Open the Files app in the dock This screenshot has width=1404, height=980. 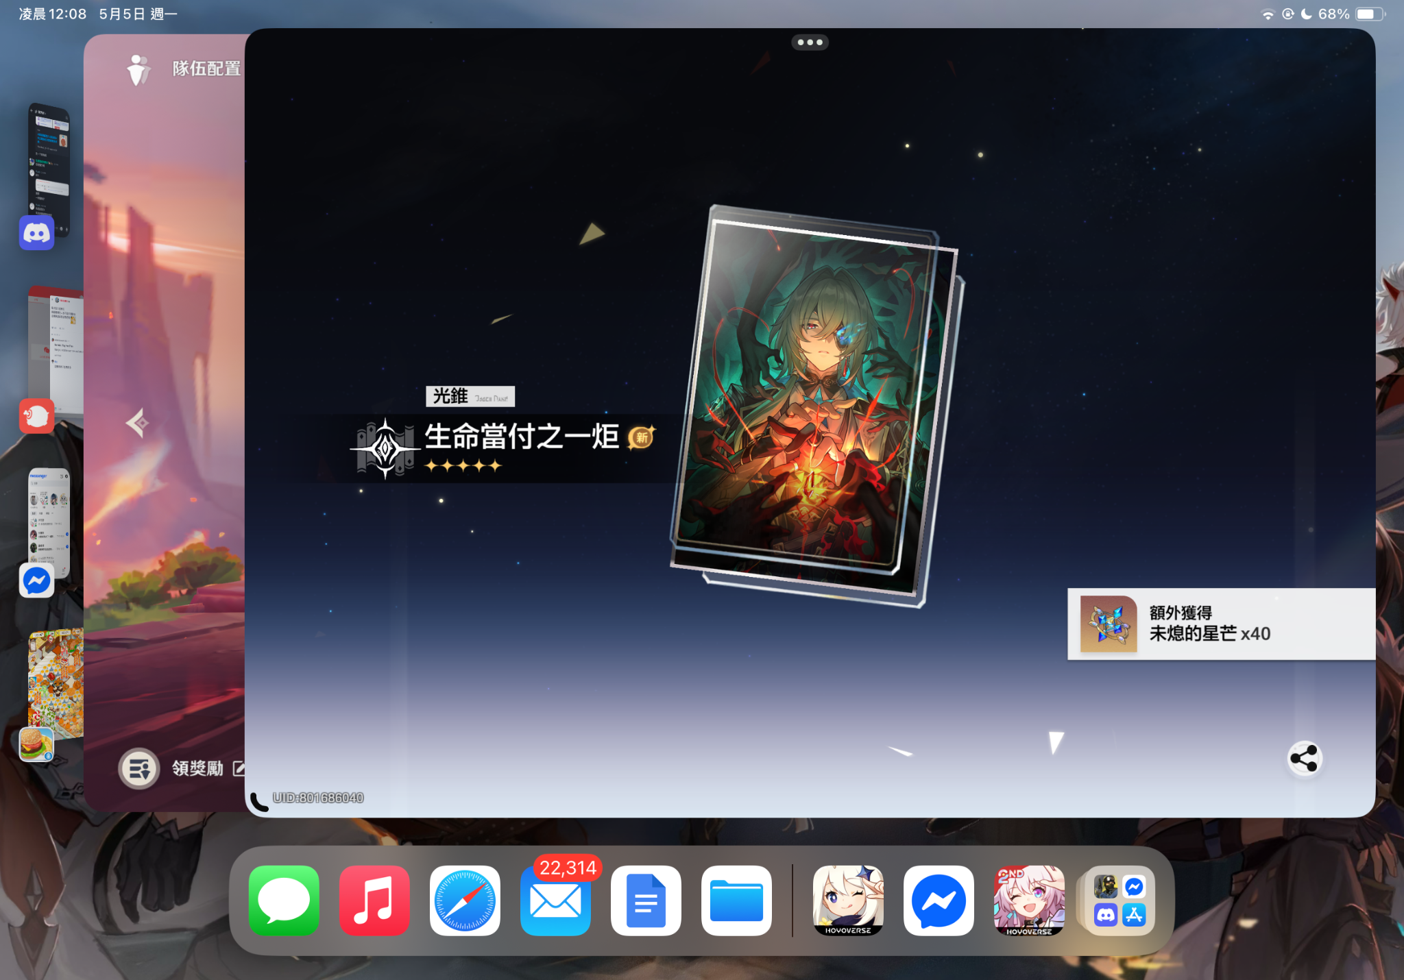click(736, 900)
